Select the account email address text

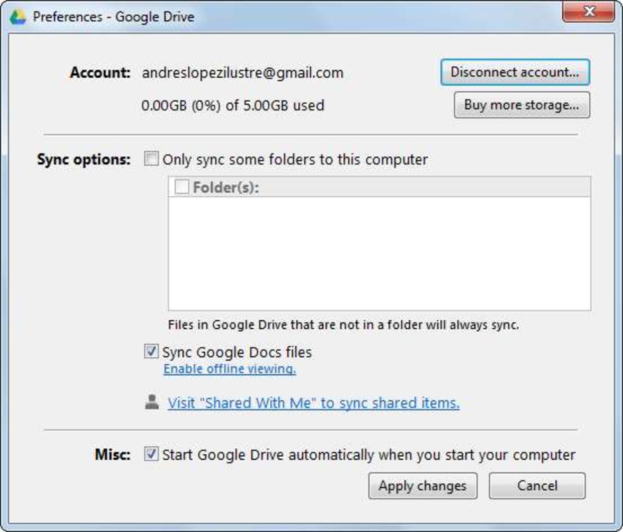tap(243, 72)
